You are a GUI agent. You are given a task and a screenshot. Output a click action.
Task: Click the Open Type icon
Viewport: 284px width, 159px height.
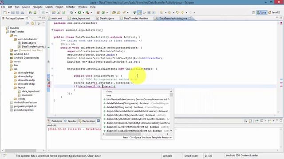(x=114, y=12)
